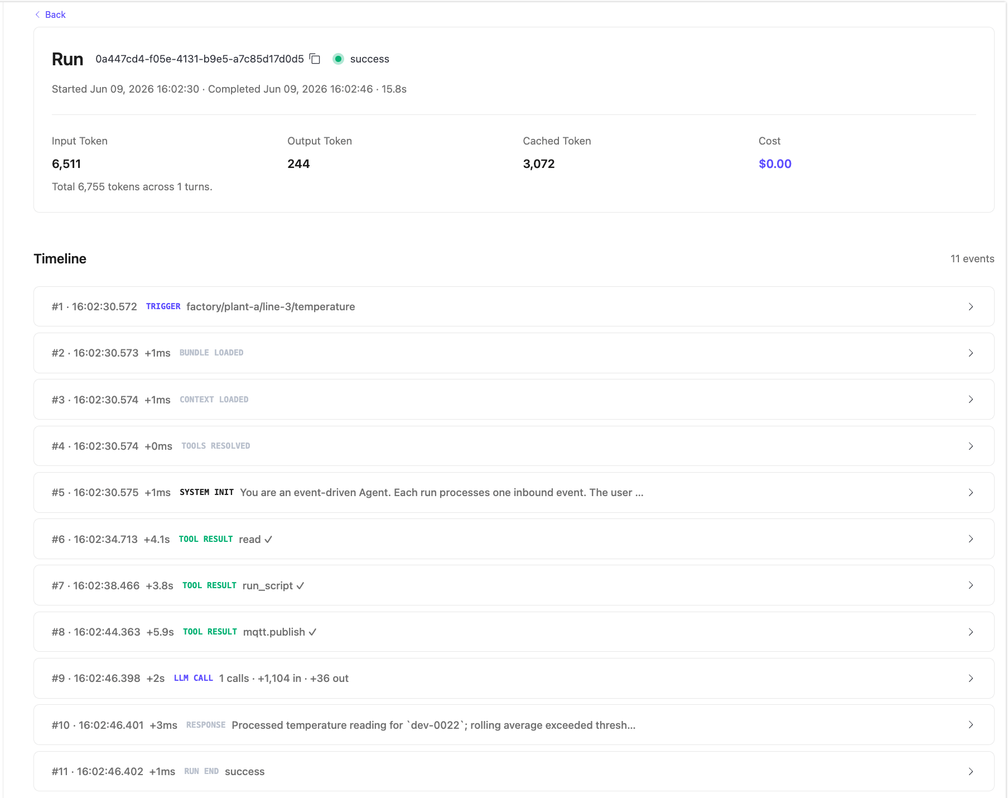Viewport: 1008px width, 798px height.
Task: Expand the #11 RUN END event chevron
Action: pyautogui.click(x=971, y=771)
